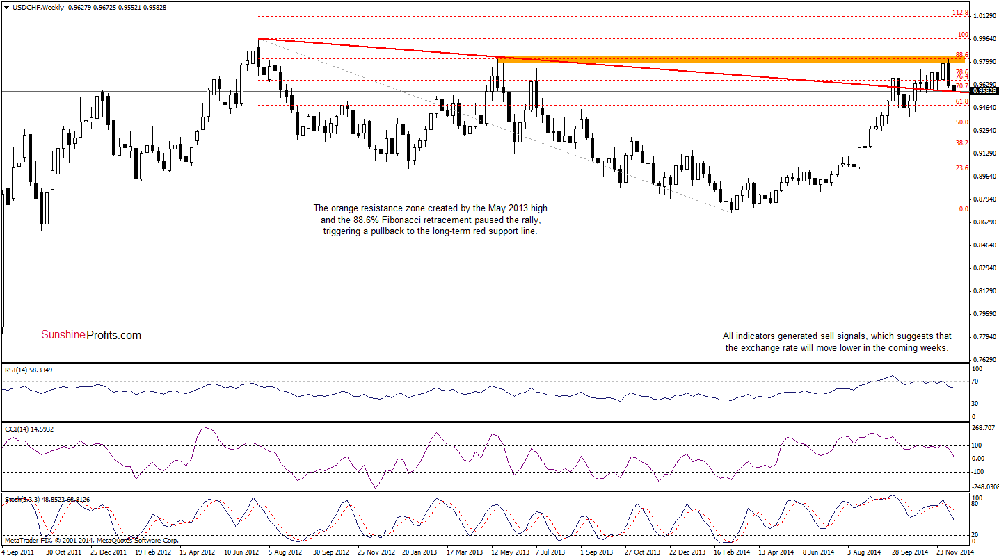Click the 0.81290 price axis label
This screenshot has height=558, width=999.
tap(985, 291)
